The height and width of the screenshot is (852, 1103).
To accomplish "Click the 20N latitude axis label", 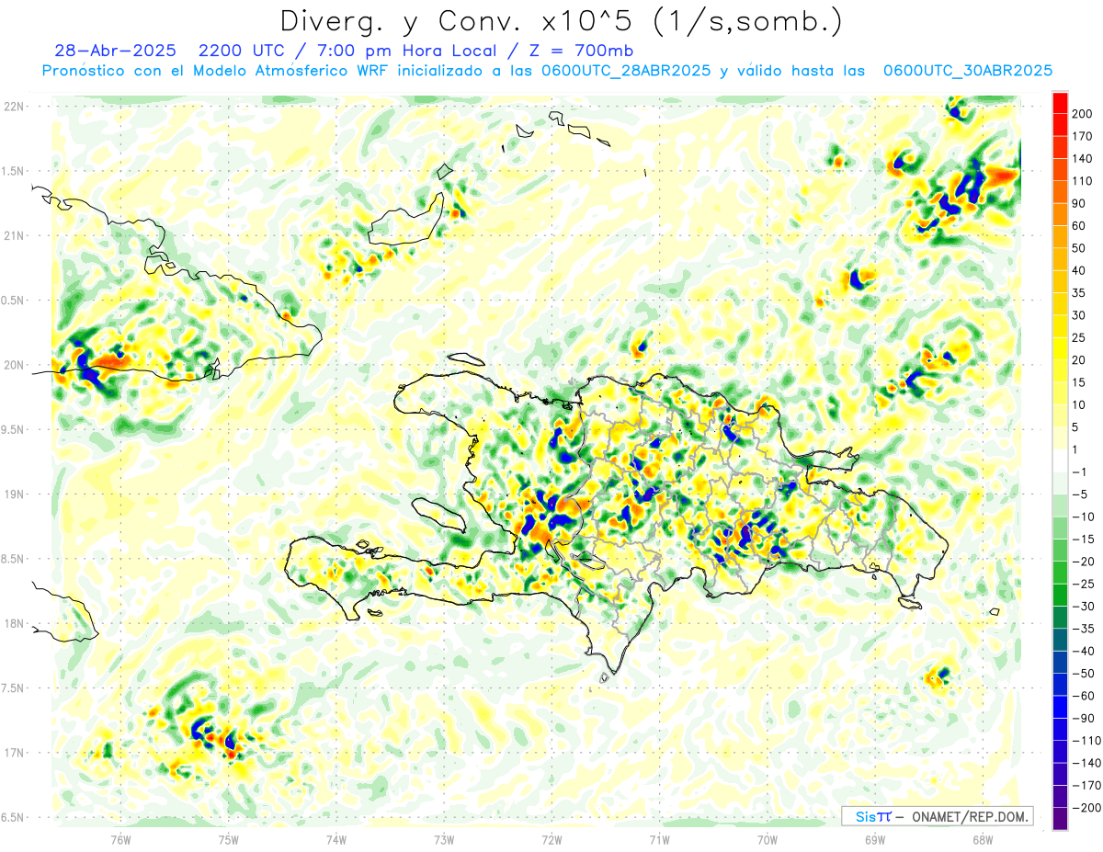I will coord(15,365).
